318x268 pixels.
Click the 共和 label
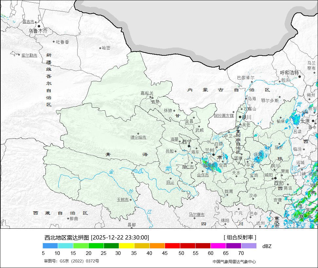(x=170, y=151)
